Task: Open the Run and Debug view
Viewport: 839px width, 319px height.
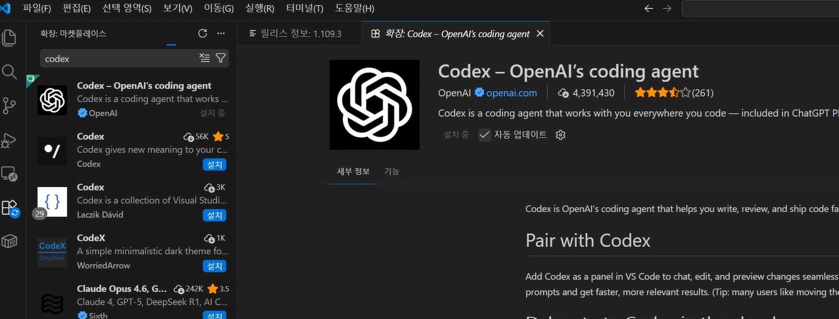Action: [x=9, y=140]
